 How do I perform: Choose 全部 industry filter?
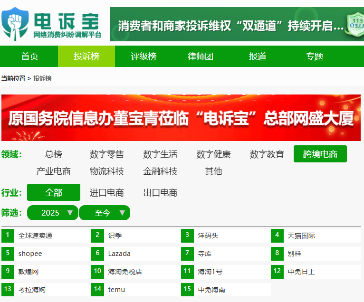pyautogui.click(x=54, y=192)
